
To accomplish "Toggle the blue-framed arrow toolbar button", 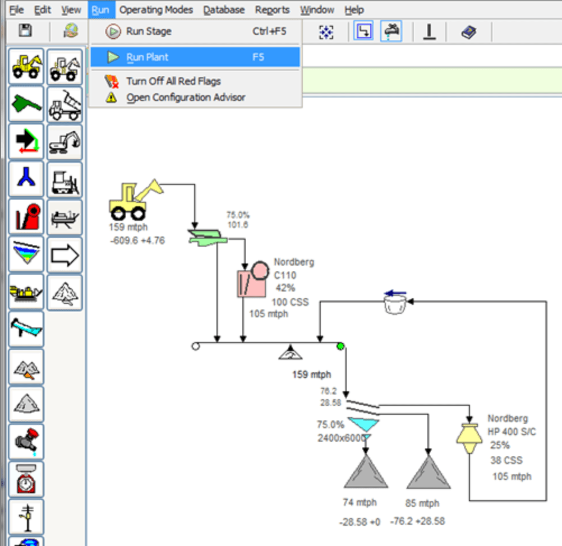I will 364,32.
